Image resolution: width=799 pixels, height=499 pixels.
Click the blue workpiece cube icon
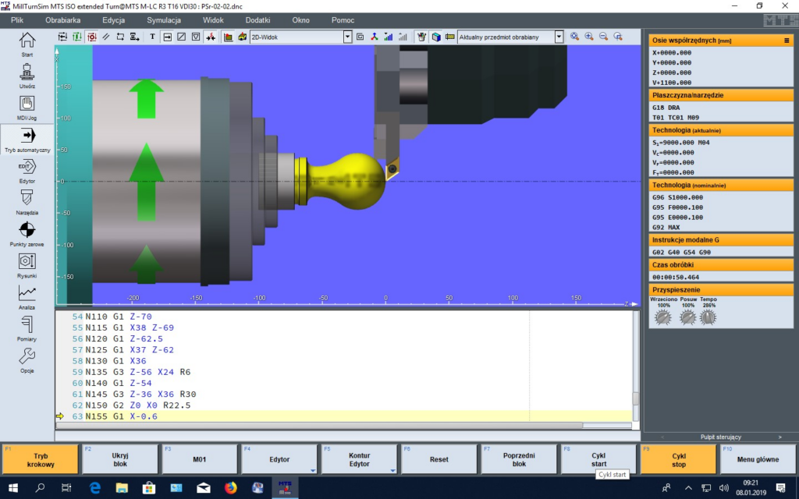tap(435, 37)
